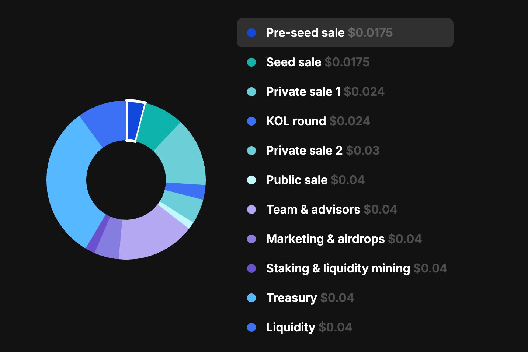The width and height of the screenshot is (528, 352).
Task: Click the Pre-seed sale legend color dot
Action: (x=251, y=33)
